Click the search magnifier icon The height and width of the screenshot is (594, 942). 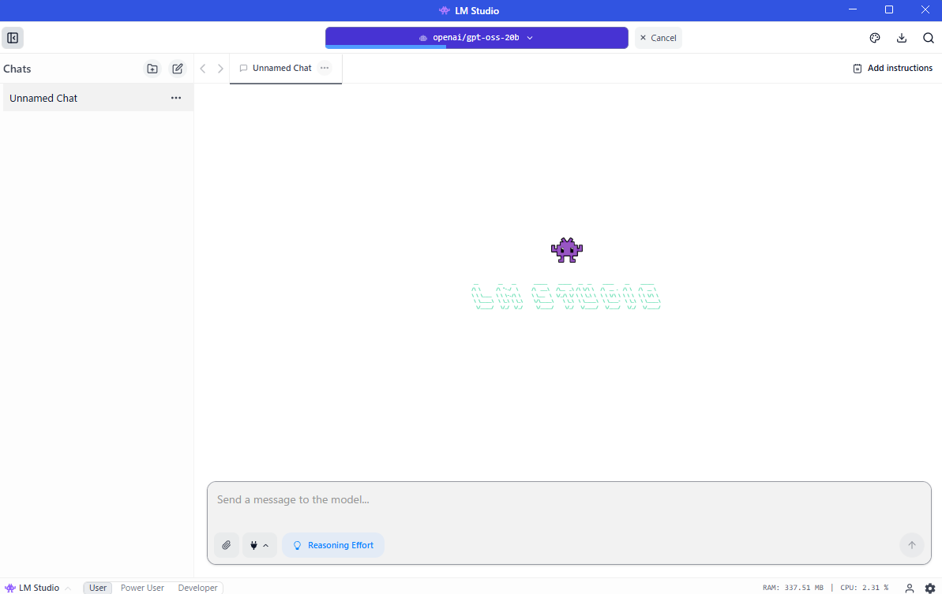tap(929, 38)
